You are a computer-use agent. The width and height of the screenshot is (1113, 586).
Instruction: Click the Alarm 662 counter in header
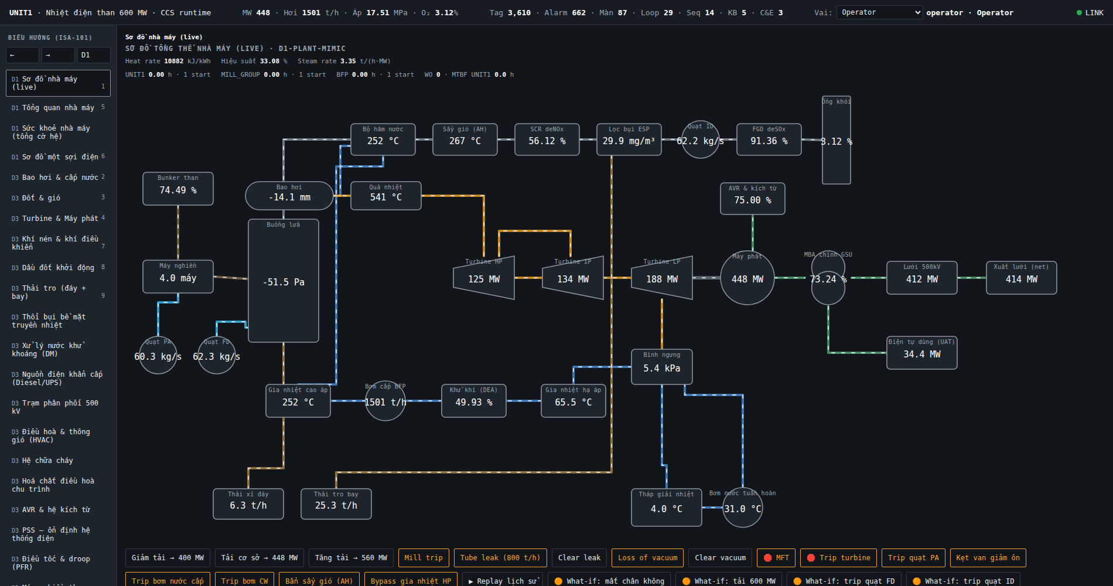point(565,12)
